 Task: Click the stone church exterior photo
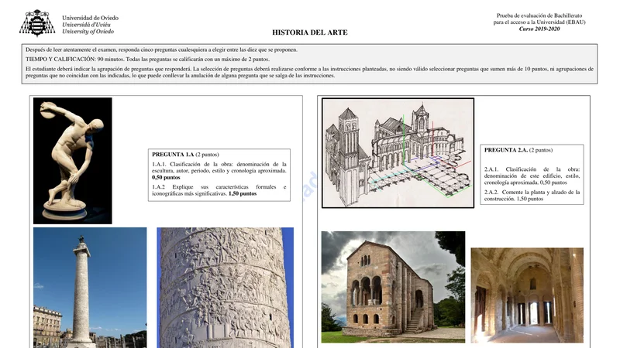click(393, 286)
